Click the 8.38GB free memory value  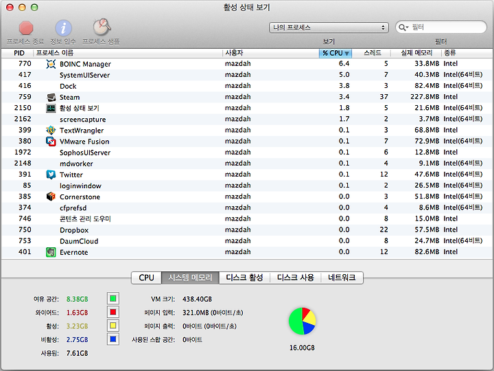point(77,299)
